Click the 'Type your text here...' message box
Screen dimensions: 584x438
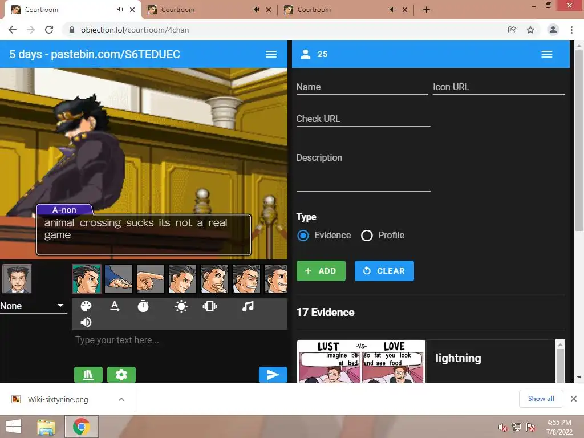[x=180, y=346]
